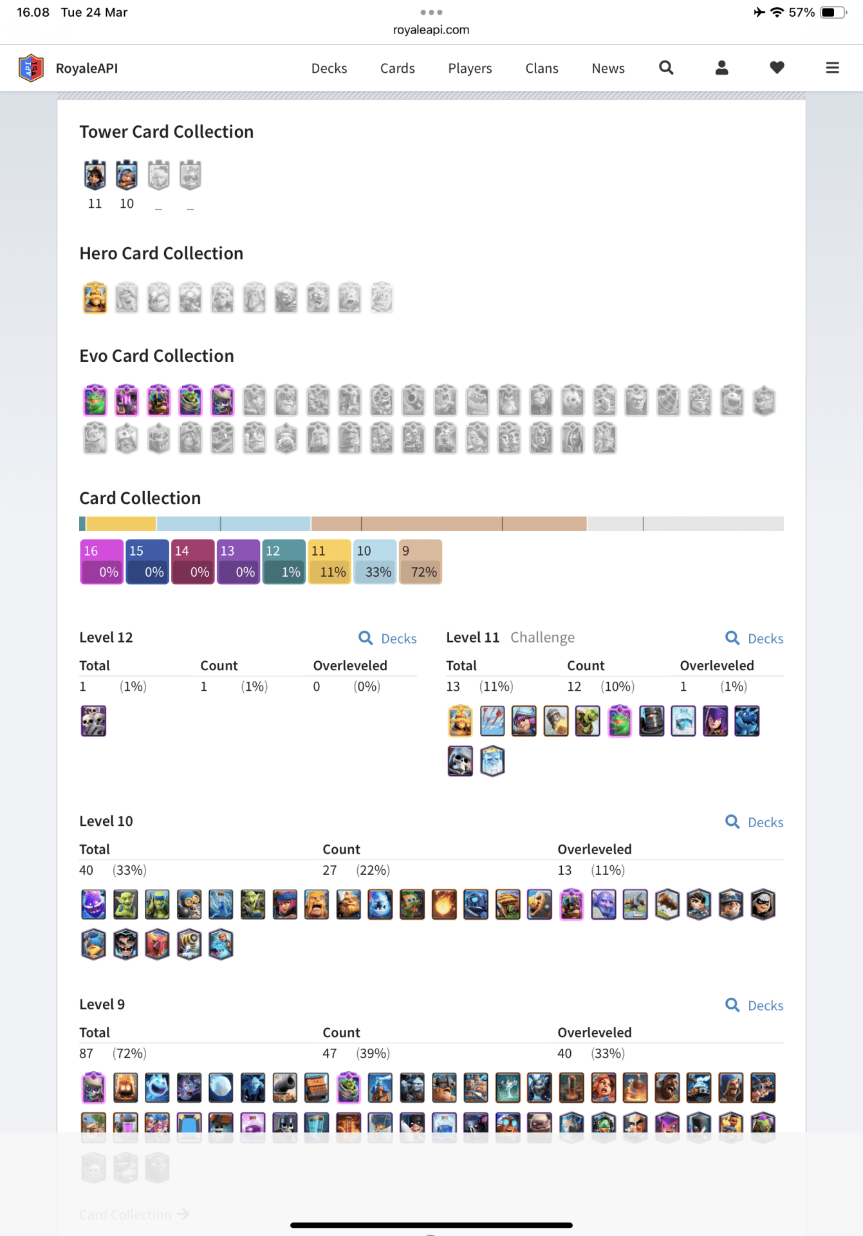Search Decks for Level 10 cards

click(754, 822)
